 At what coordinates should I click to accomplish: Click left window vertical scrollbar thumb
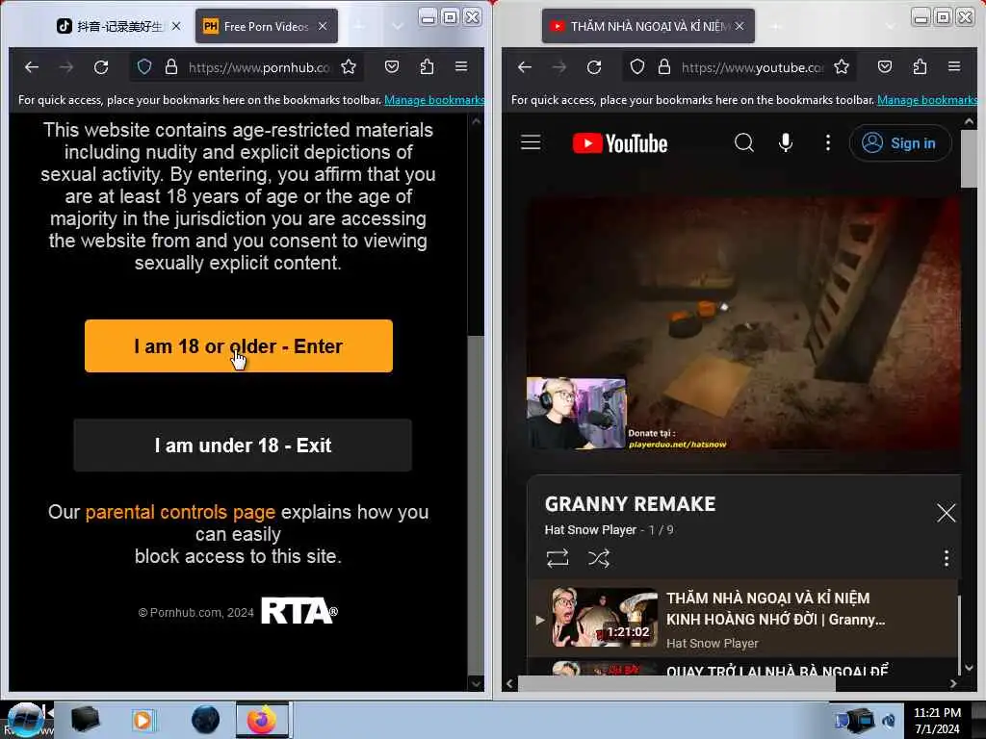coord(476,504)
